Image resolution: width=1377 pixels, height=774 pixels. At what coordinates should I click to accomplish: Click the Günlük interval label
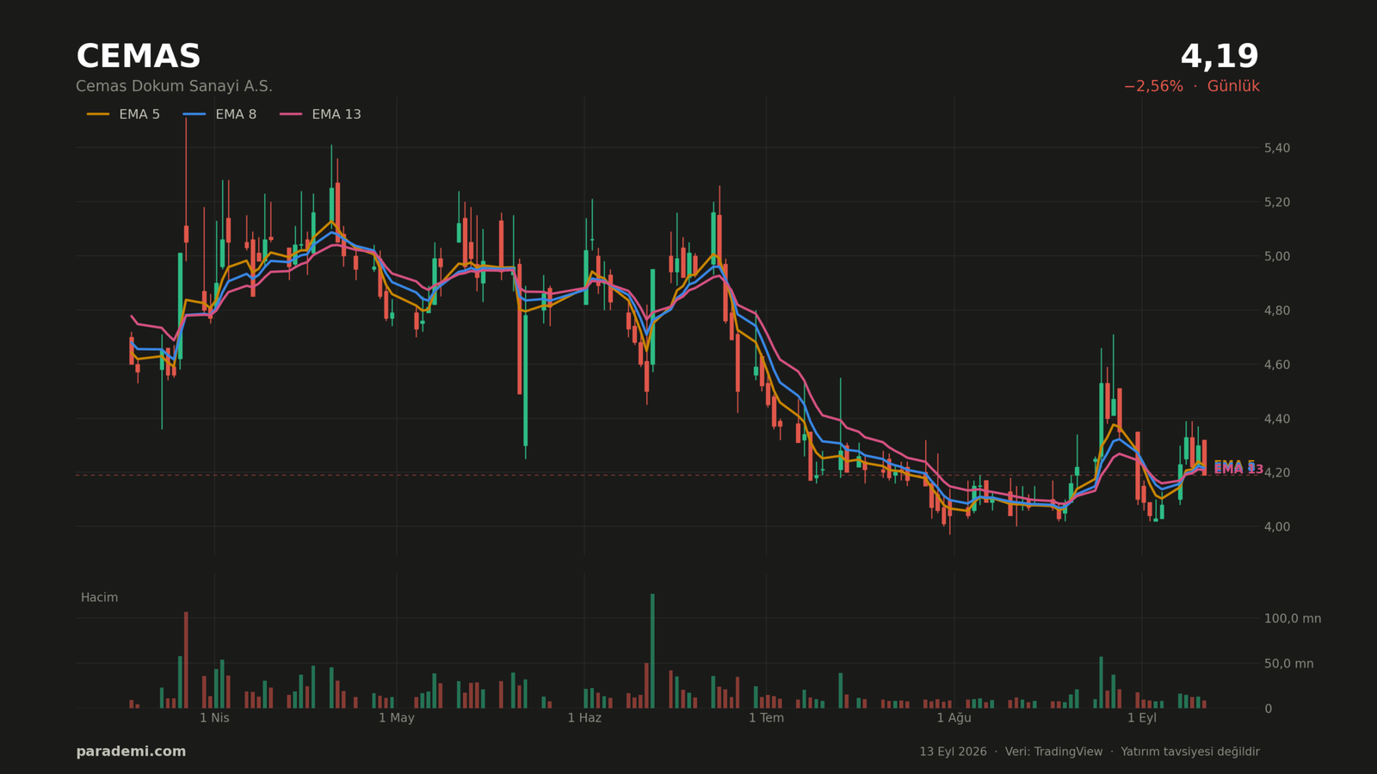pos(1233,87)
